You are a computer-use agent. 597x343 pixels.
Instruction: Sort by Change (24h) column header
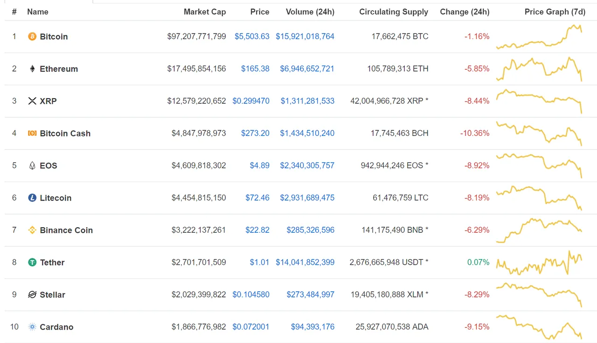pyautogui.click(x=465, y=12)
